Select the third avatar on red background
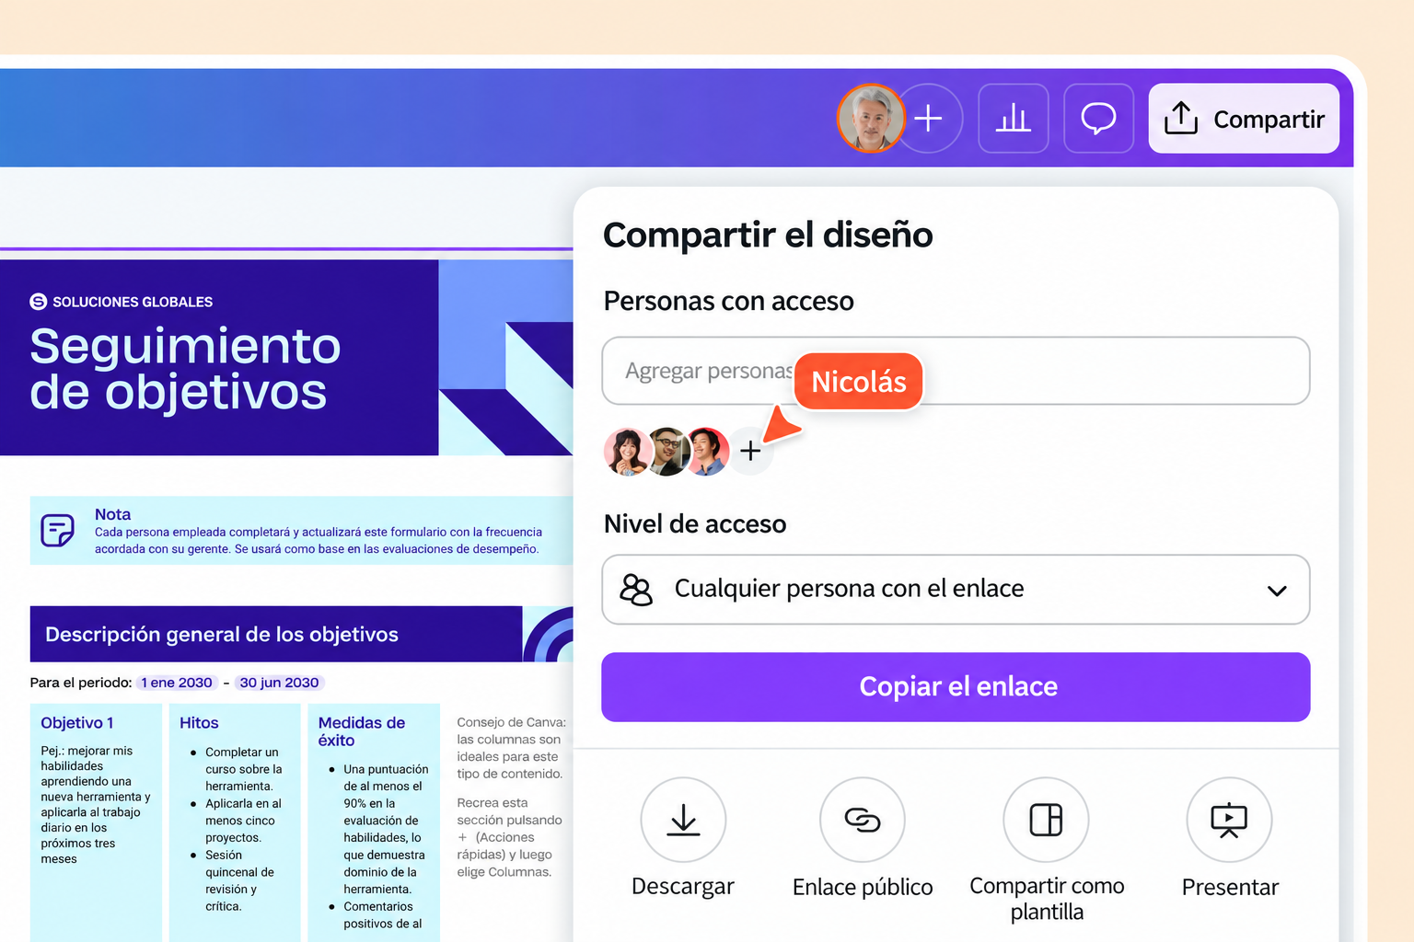This screenshot has width=1414, height=942. click(707, 451)
